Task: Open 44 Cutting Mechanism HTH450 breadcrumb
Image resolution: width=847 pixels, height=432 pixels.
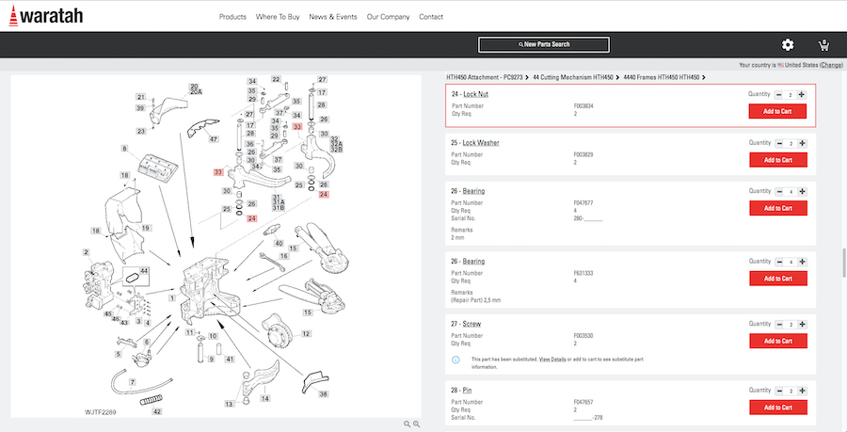Action: click(x=572, y=77)
